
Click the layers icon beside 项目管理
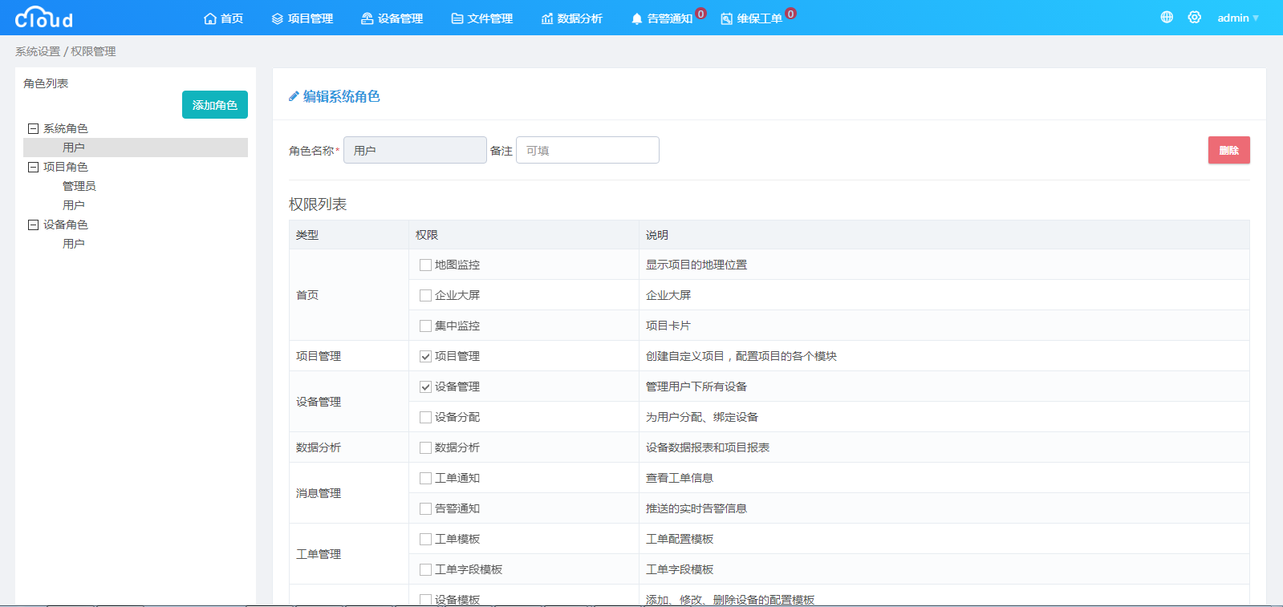[x=278, y=18]
